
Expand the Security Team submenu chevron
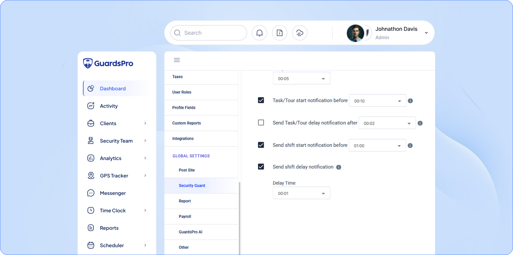(x=145, y=141)
